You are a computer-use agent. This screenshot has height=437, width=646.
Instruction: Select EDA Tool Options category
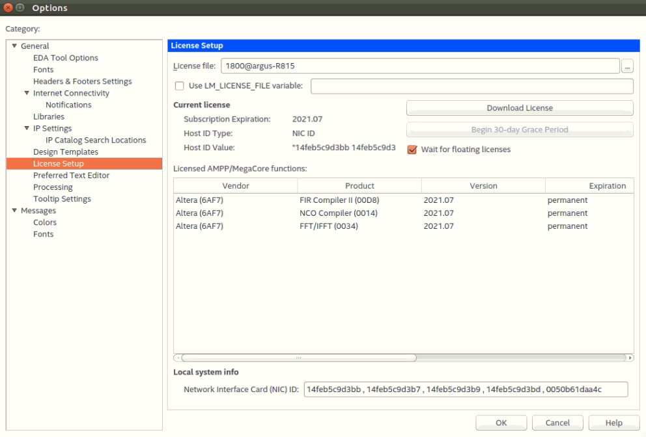pyautogui.click(x=66, y=58)
